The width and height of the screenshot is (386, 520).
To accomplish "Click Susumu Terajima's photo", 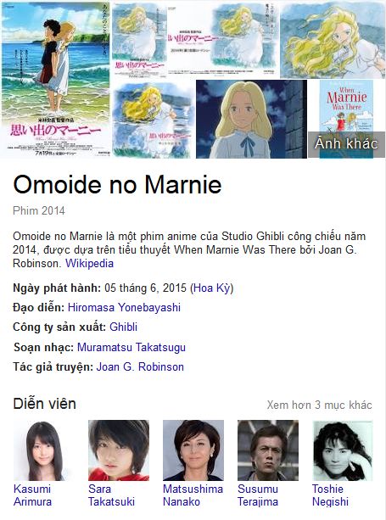I will pyautogui.click(x=268, y=450).
